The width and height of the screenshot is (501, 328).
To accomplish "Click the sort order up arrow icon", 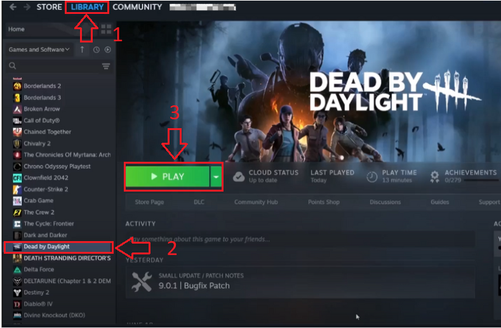I will (x=83, y=49).
